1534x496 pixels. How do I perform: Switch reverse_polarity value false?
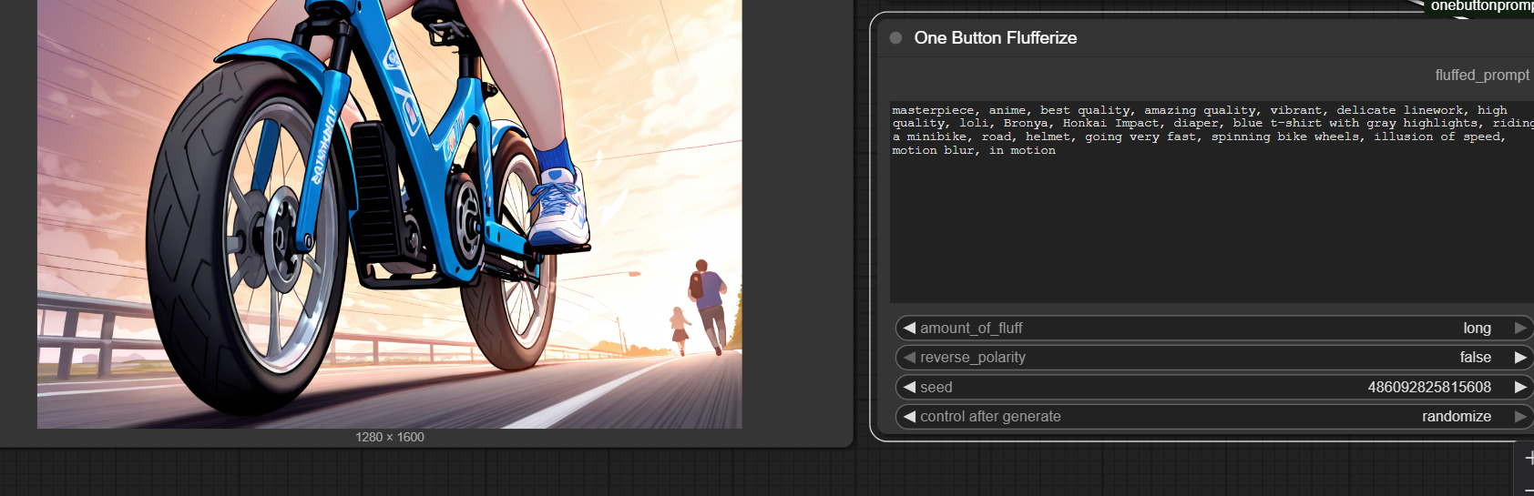click(1475, 357)
